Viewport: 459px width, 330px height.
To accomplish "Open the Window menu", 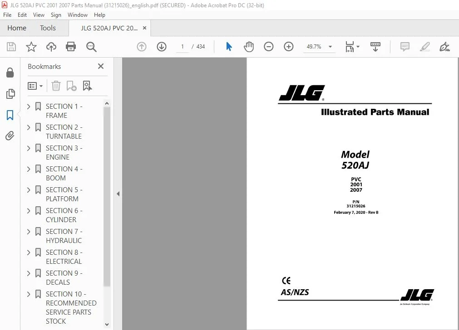I will (78, 15).
